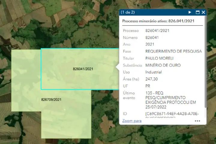Click the Uso value Industrial

click(x=153, y=72)
